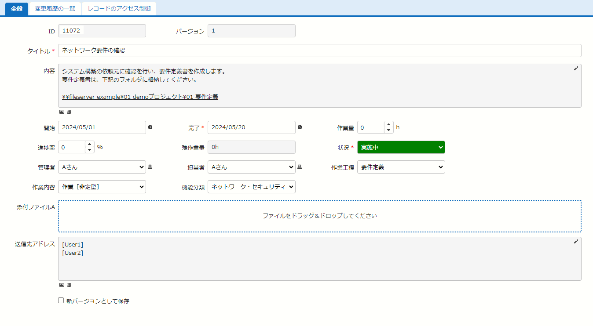Open the 状況 dropdown showing 実施中
The image size is (593, 326).
(401, 147)
